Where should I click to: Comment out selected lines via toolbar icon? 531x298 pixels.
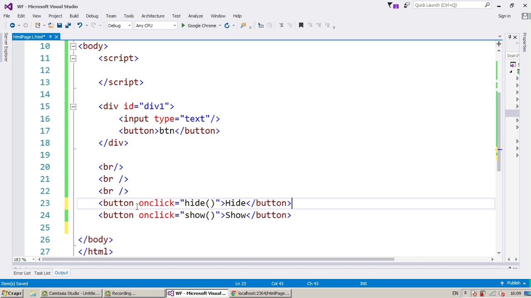(281, 26)
